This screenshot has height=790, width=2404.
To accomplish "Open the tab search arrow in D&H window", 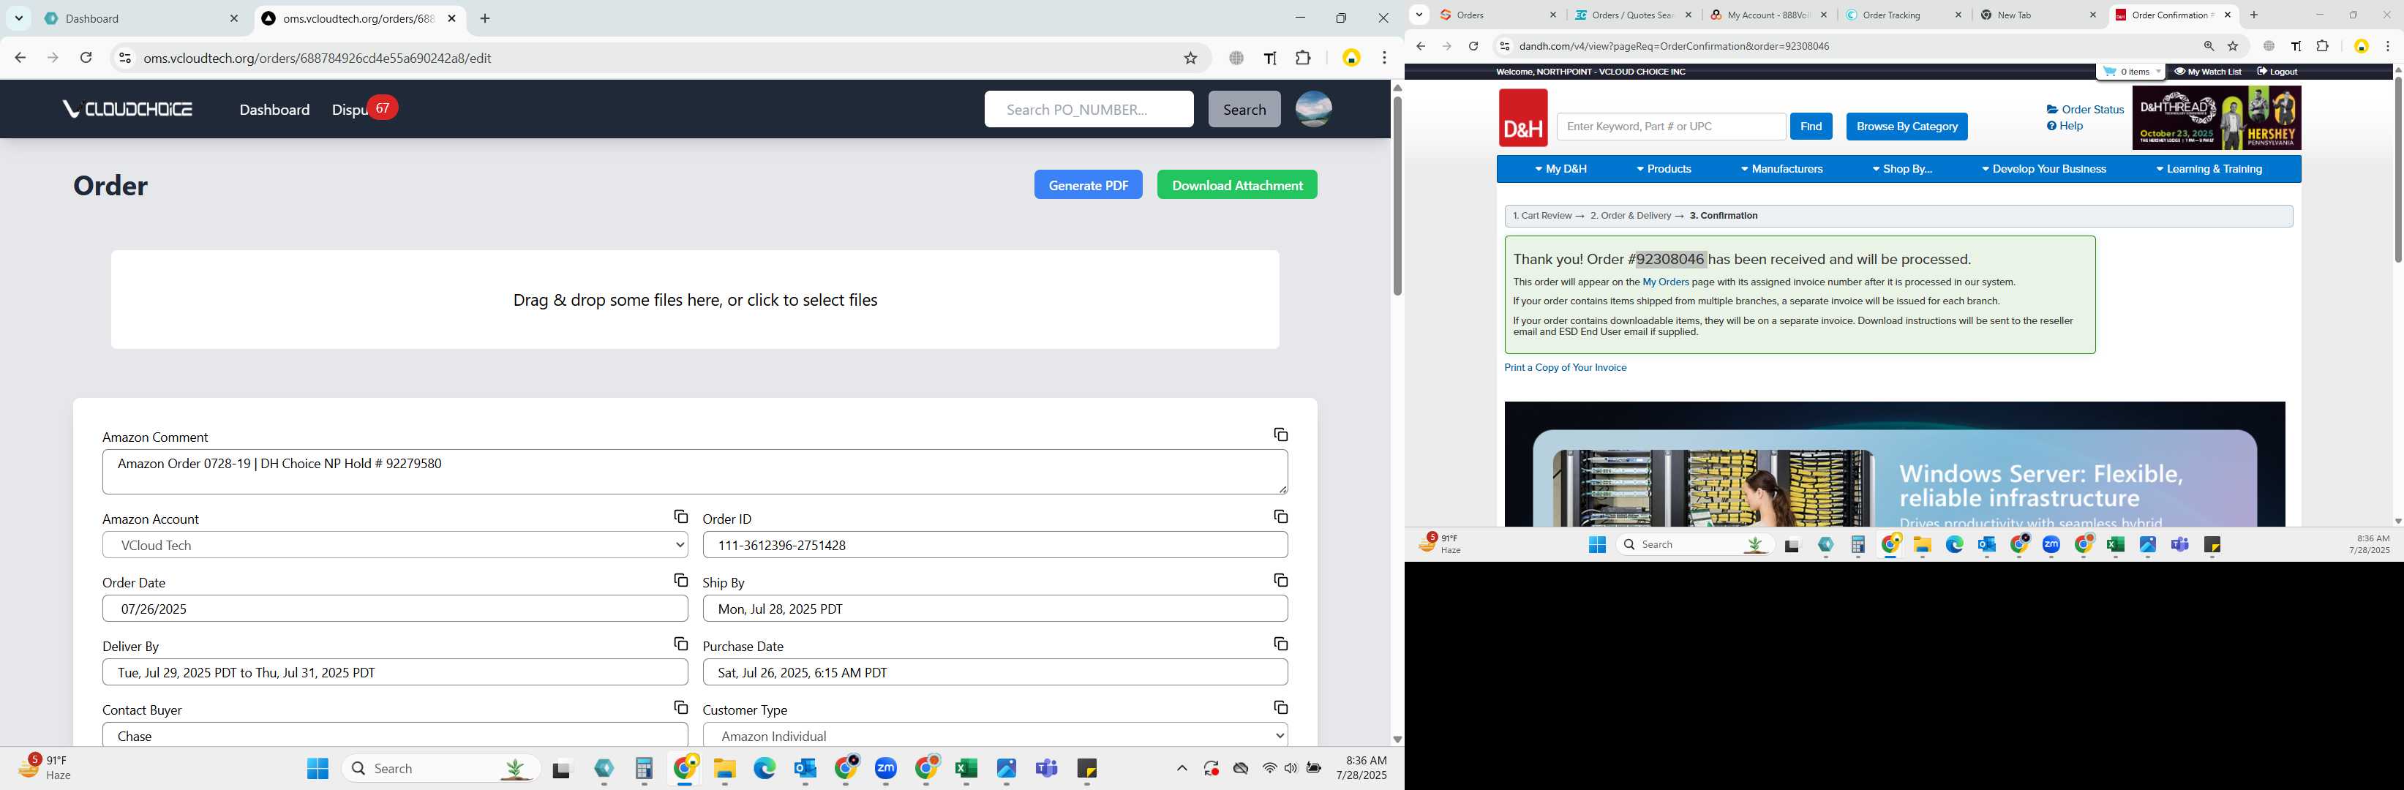I will pos(1419,15).
